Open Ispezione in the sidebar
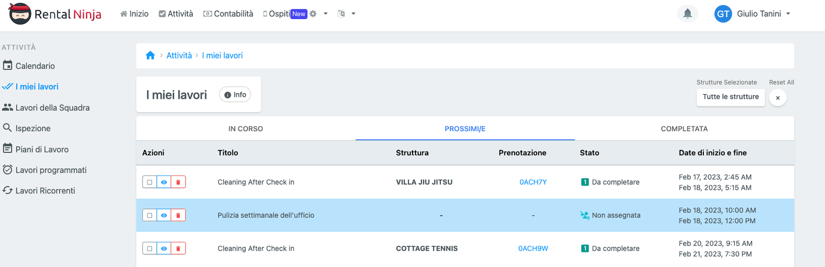This screenshot has width=825, height=267. (32, 128)
